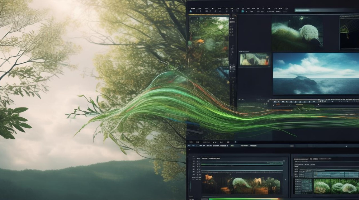Viewport: 359px width, 200px height.
Task: Click the highlighted teal square toolbar button
Action: (242, 11)
